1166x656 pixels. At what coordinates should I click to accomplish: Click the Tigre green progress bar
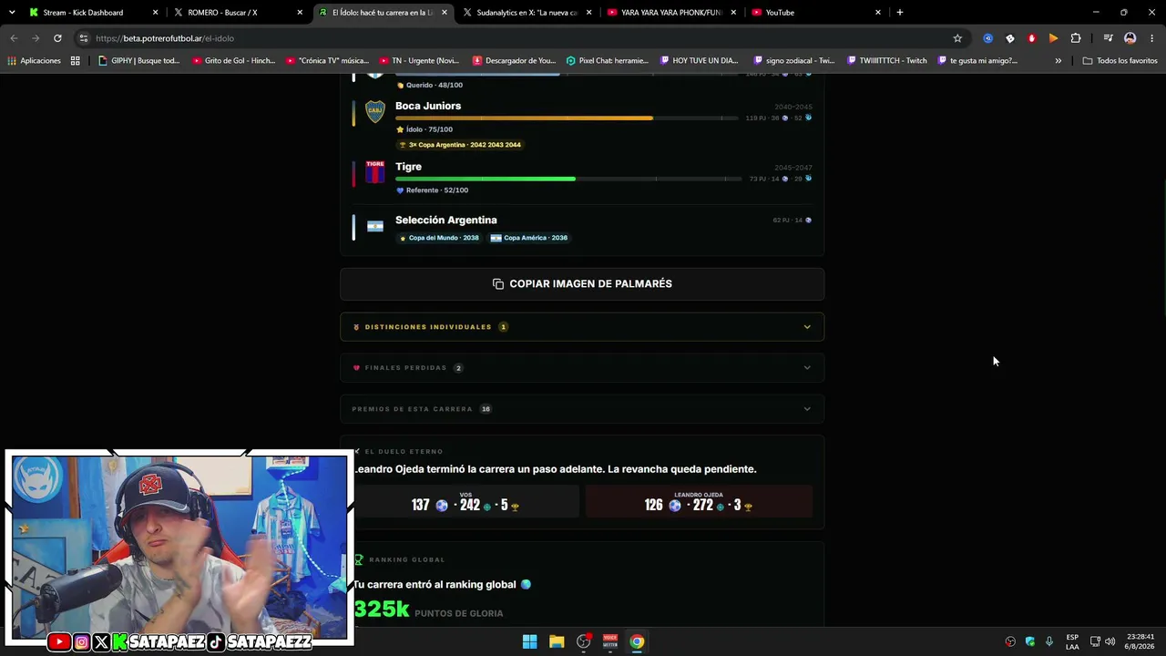pos(486,179)
